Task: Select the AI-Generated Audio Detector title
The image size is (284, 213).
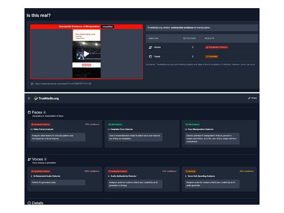Action: tap(47, 176)
